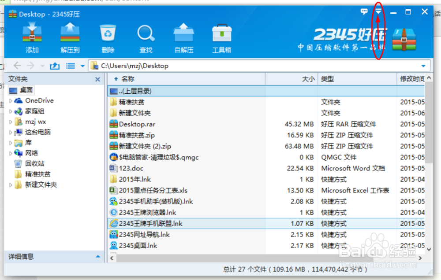
Task: Select the $电脑管家-清理垃圾$.qmgc file
Action: (x=266, y=157)
